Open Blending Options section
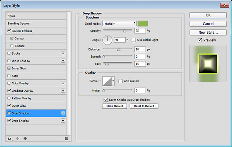 pyautogui.click(x=36, y=23)
